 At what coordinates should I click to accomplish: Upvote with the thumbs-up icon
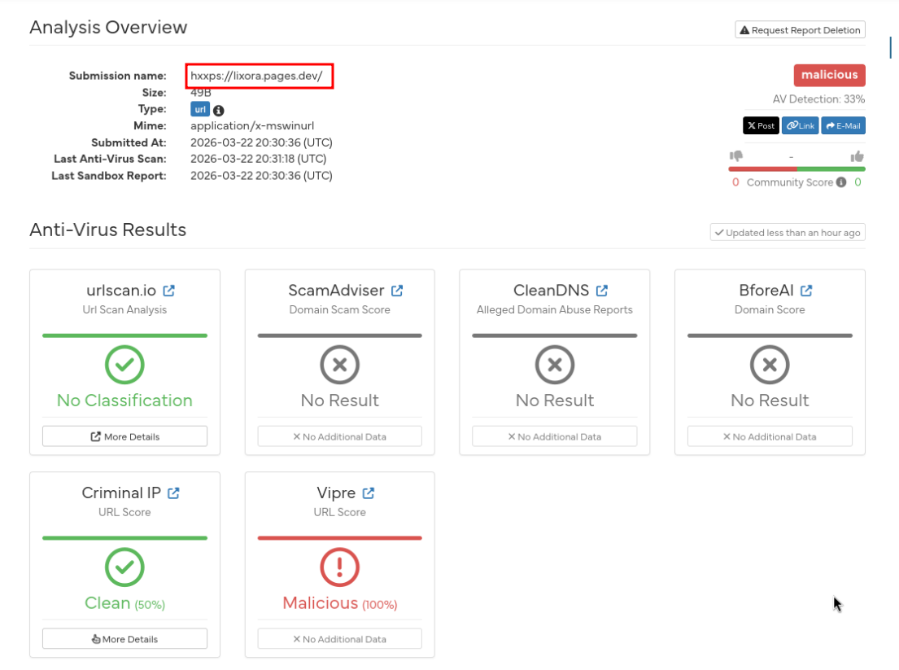tap(858, 155)
